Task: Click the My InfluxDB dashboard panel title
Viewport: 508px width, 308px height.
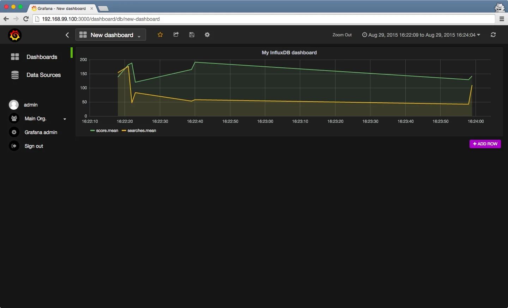Action: pyautogui.click(x=289, y=53)
